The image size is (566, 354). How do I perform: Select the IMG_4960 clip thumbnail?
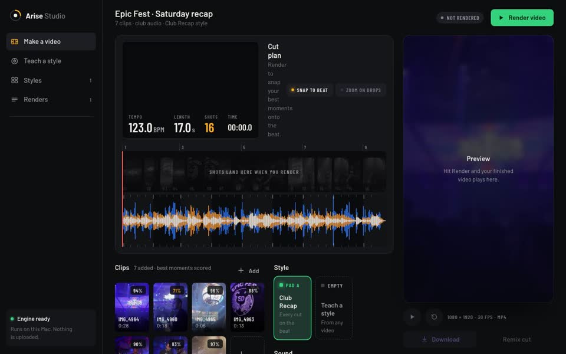[x=170, y=307]
